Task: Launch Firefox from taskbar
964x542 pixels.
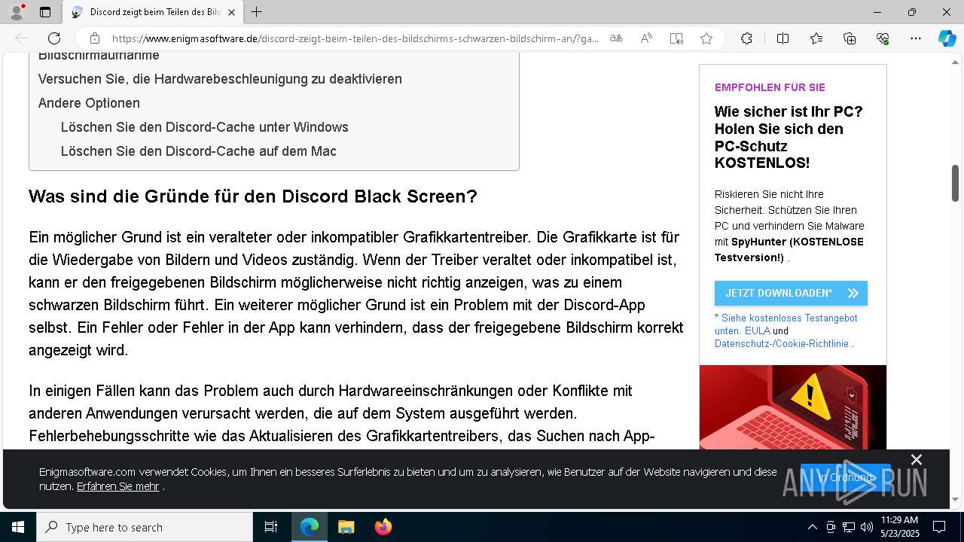Action: [x=383, y=527]
